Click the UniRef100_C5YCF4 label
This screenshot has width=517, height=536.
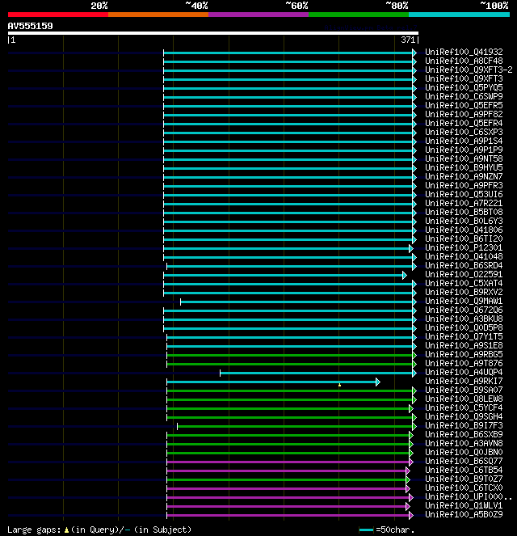[x=464, y=407]
